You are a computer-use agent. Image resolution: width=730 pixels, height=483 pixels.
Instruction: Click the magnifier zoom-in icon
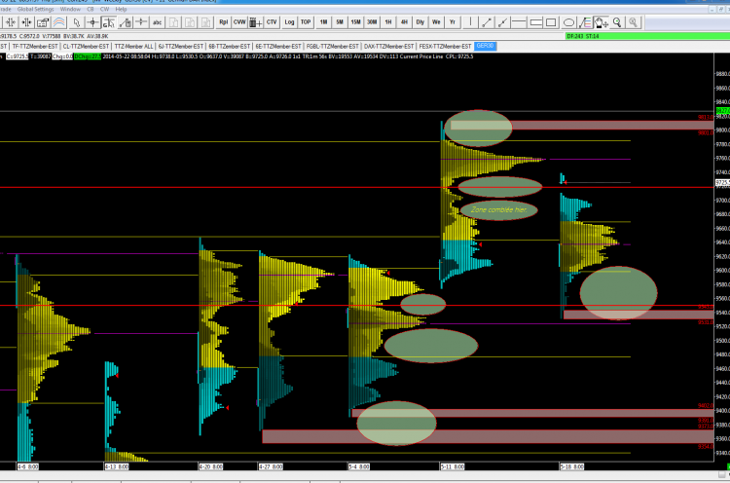click(617, 22)
